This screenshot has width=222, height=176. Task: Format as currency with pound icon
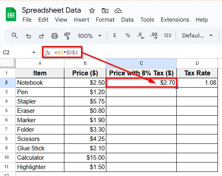(115, 35)
